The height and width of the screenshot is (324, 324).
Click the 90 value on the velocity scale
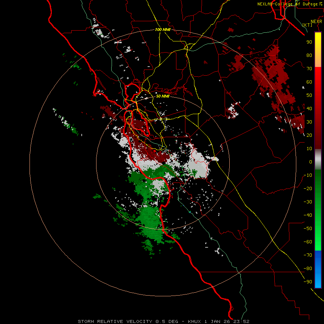tap(309, 42)
